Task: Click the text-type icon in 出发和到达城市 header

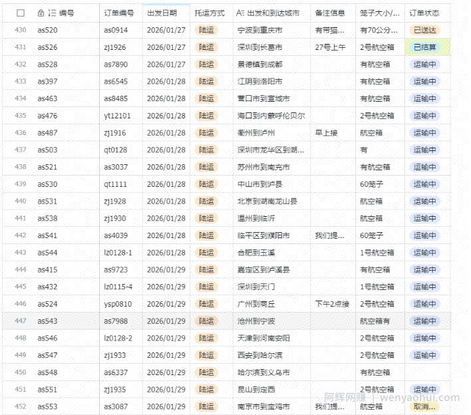Action: (x=240, y=13)
